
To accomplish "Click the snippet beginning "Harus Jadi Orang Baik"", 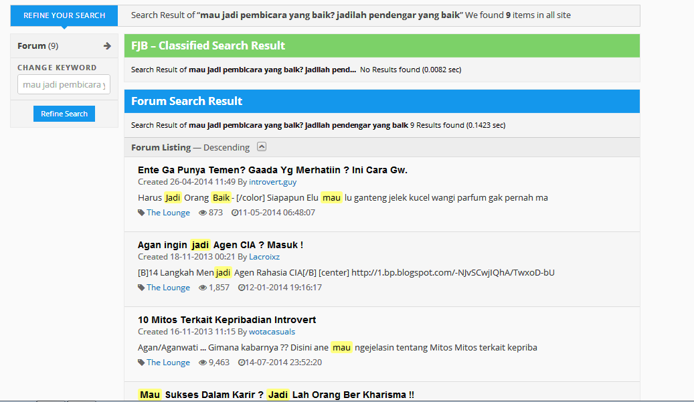I will point(343,198).
